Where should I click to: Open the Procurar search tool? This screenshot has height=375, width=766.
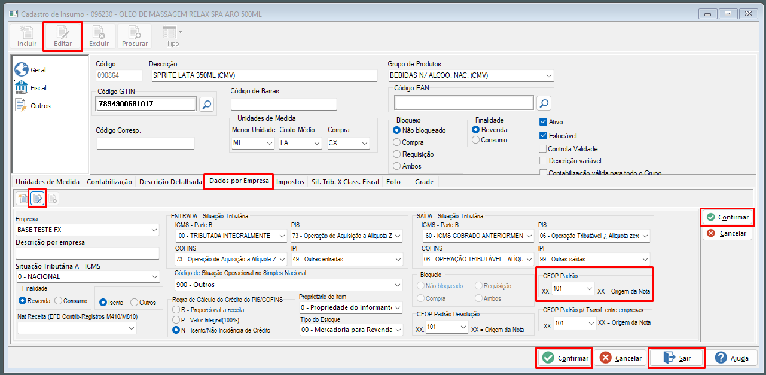pyautogui.click(x=135, y=36)
